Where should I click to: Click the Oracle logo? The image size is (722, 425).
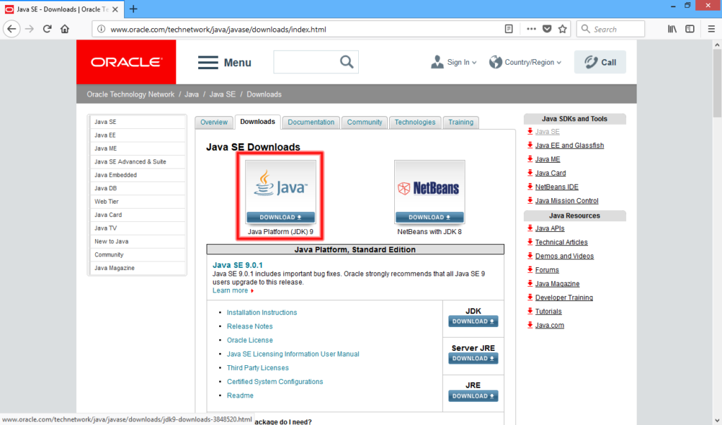click(126, 62)
